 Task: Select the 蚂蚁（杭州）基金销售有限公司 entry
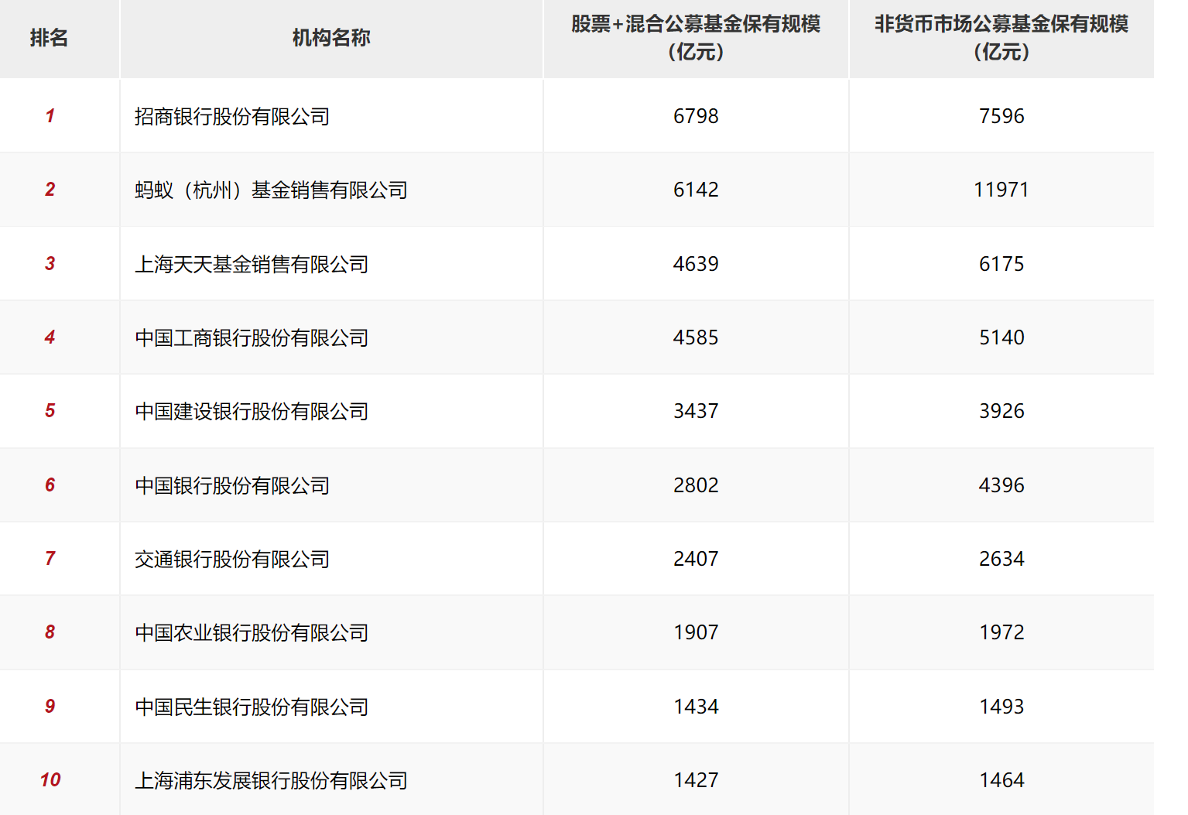(x=271, y=190)
